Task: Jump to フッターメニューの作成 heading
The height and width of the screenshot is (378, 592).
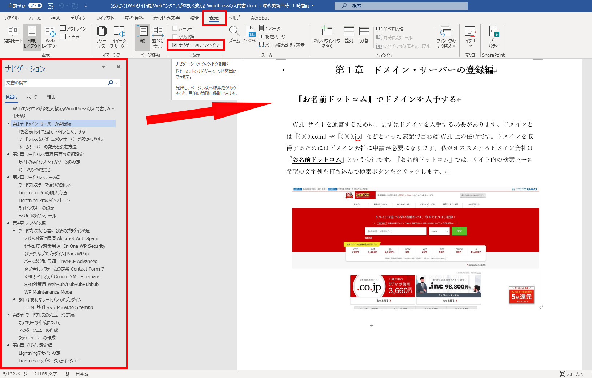Action: 37,338
